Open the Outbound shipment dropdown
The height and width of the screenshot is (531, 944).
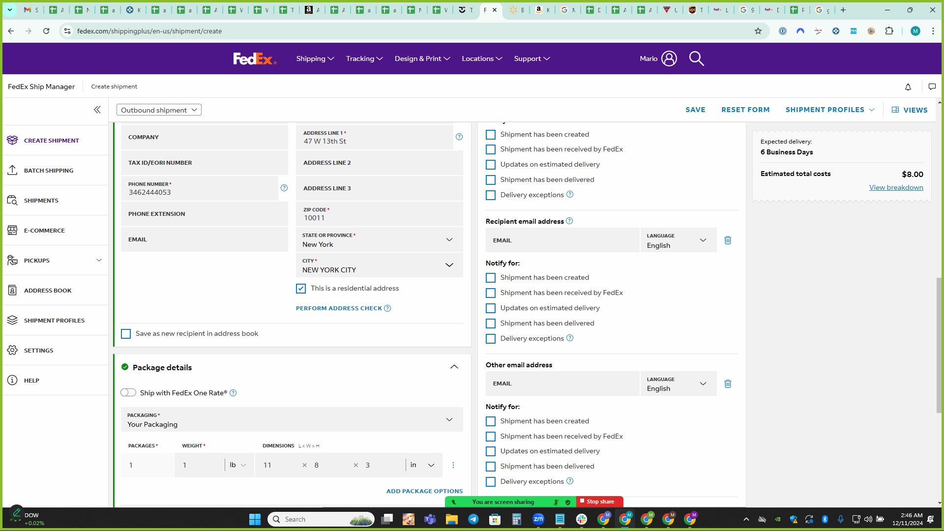[159, 110]
